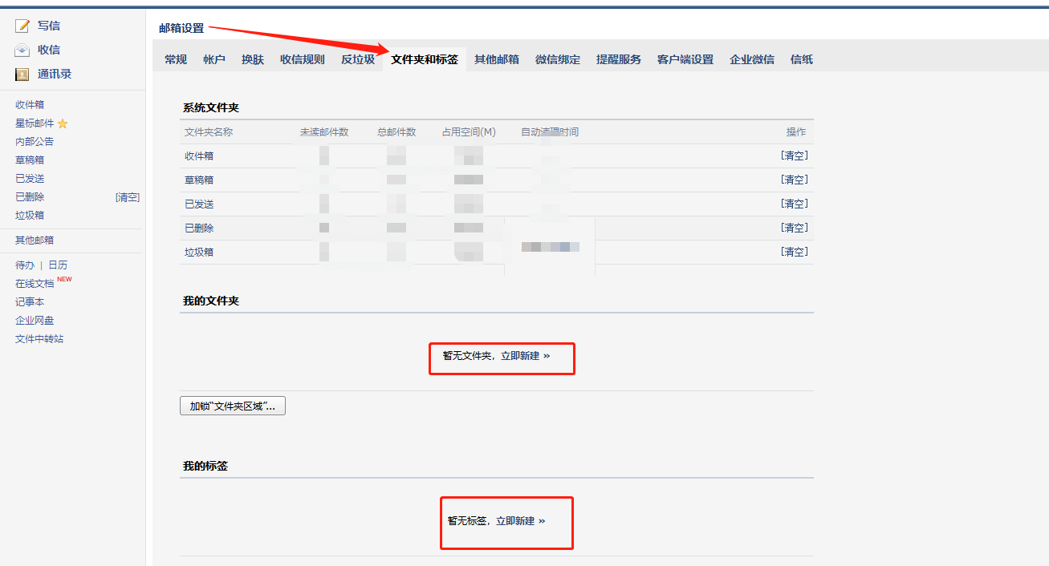Click the 系统文件夹 section heading

[211, 108]
